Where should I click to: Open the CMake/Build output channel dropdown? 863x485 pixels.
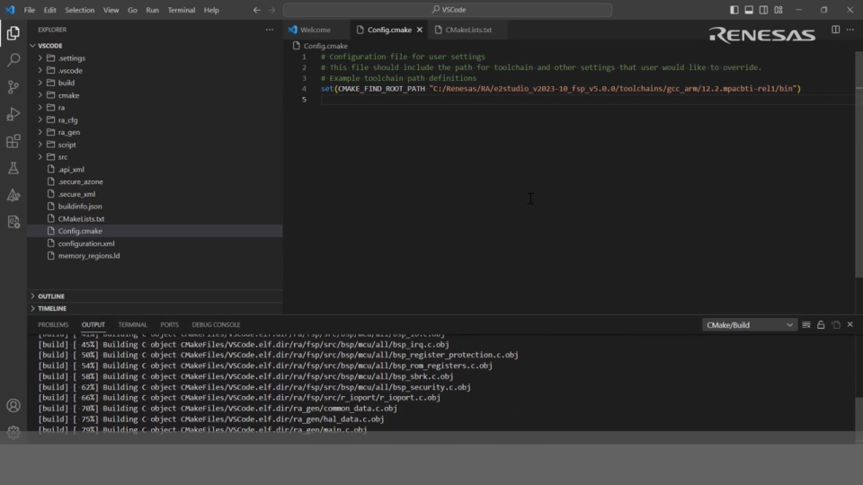coord(750,325)
